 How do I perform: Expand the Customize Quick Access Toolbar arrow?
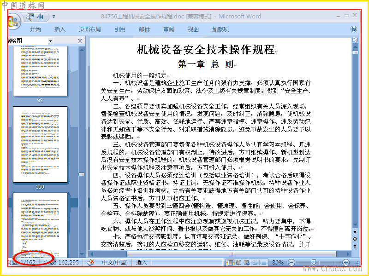[x=54, y=17]
